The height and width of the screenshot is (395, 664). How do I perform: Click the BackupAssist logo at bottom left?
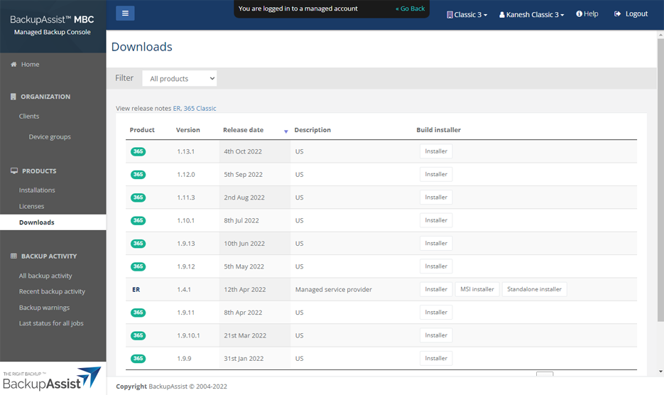click(52, 379)
